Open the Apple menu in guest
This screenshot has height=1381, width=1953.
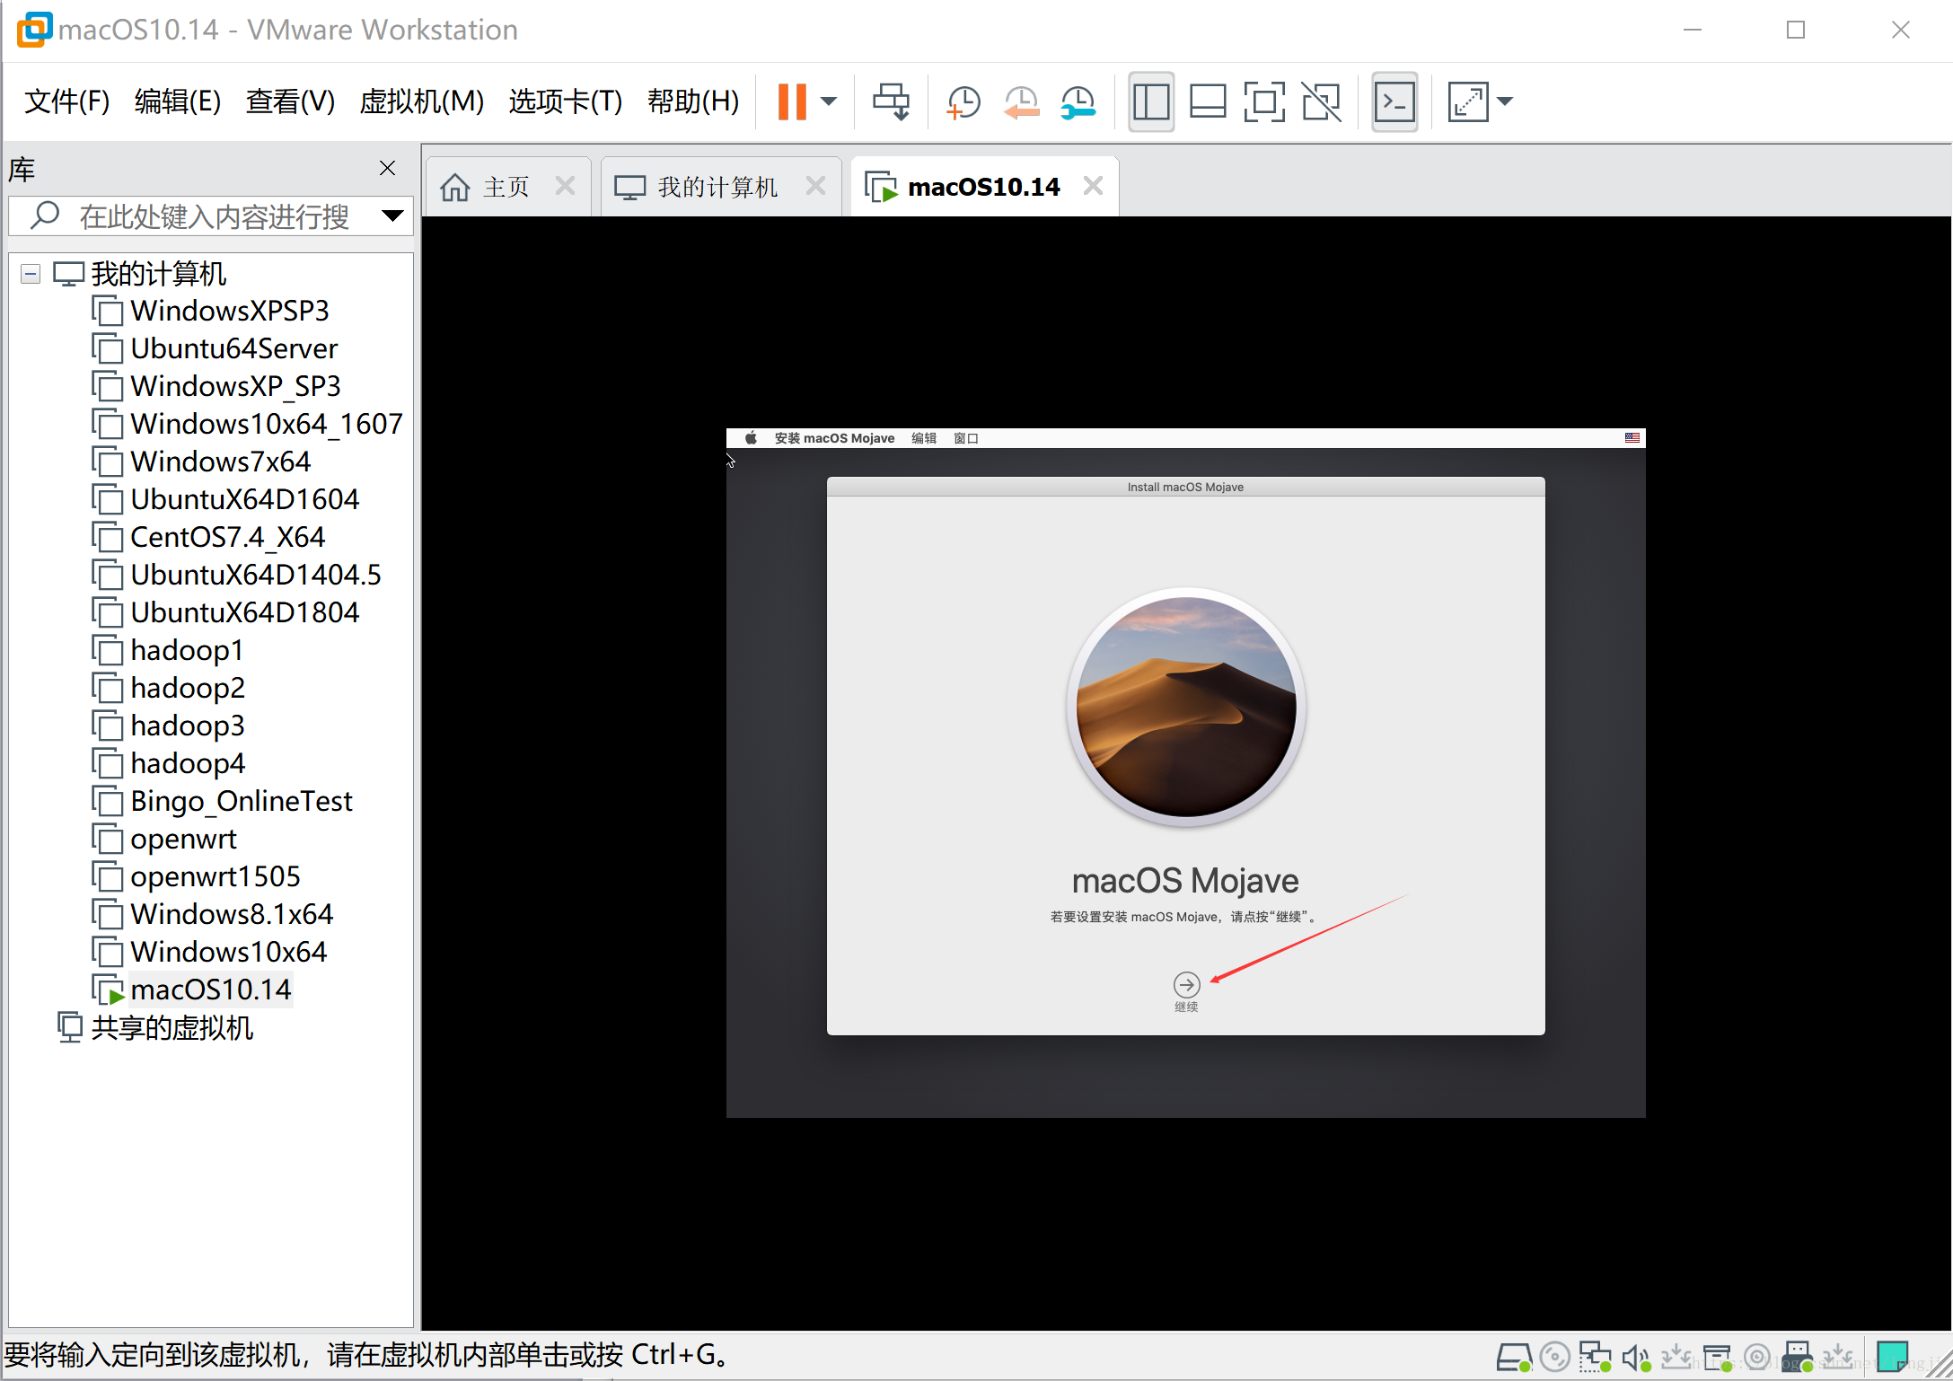pos(751,438)
